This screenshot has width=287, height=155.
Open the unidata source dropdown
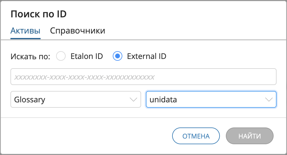click(211, 100)
